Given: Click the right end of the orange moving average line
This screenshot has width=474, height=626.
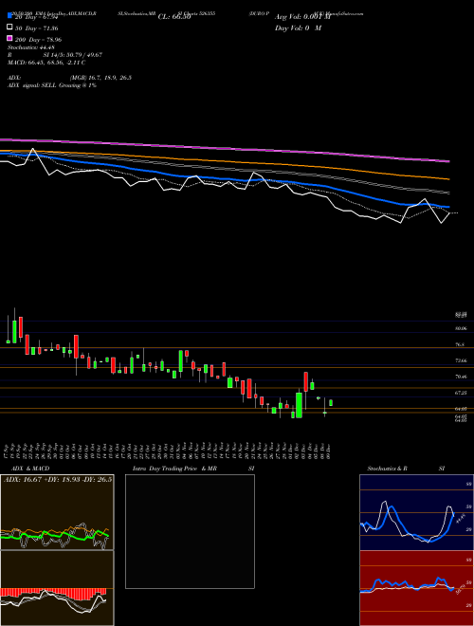Looking at the screenshot, I should coord(447,179).
